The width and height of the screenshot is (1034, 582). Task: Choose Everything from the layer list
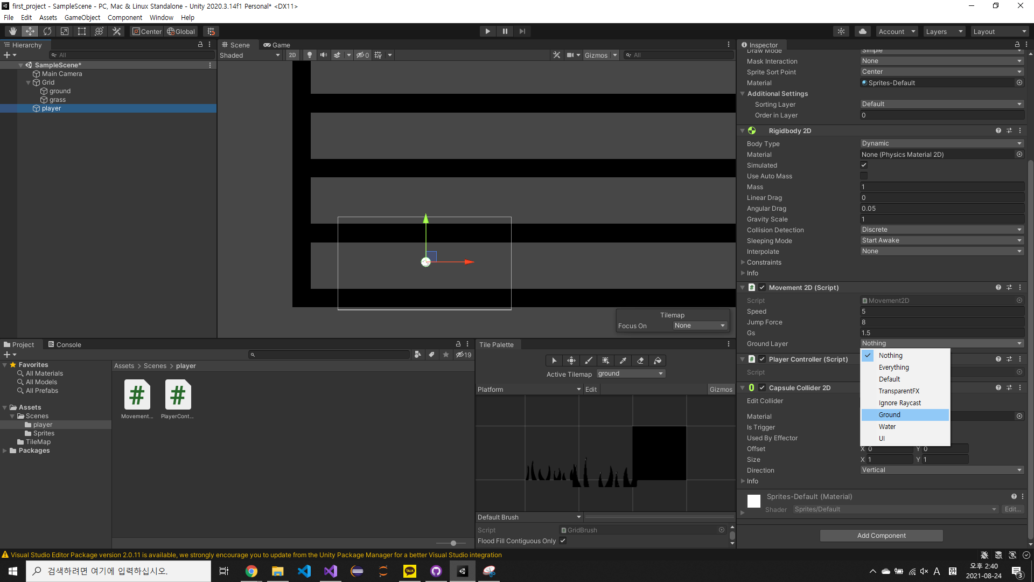pos(905,368)
